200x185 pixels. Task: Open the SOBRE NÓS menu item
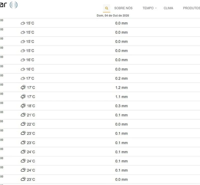tap(123, 8)
